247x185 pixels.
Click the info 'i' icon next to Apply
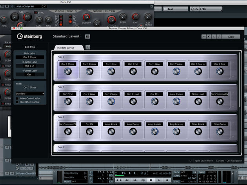[219, 37]
